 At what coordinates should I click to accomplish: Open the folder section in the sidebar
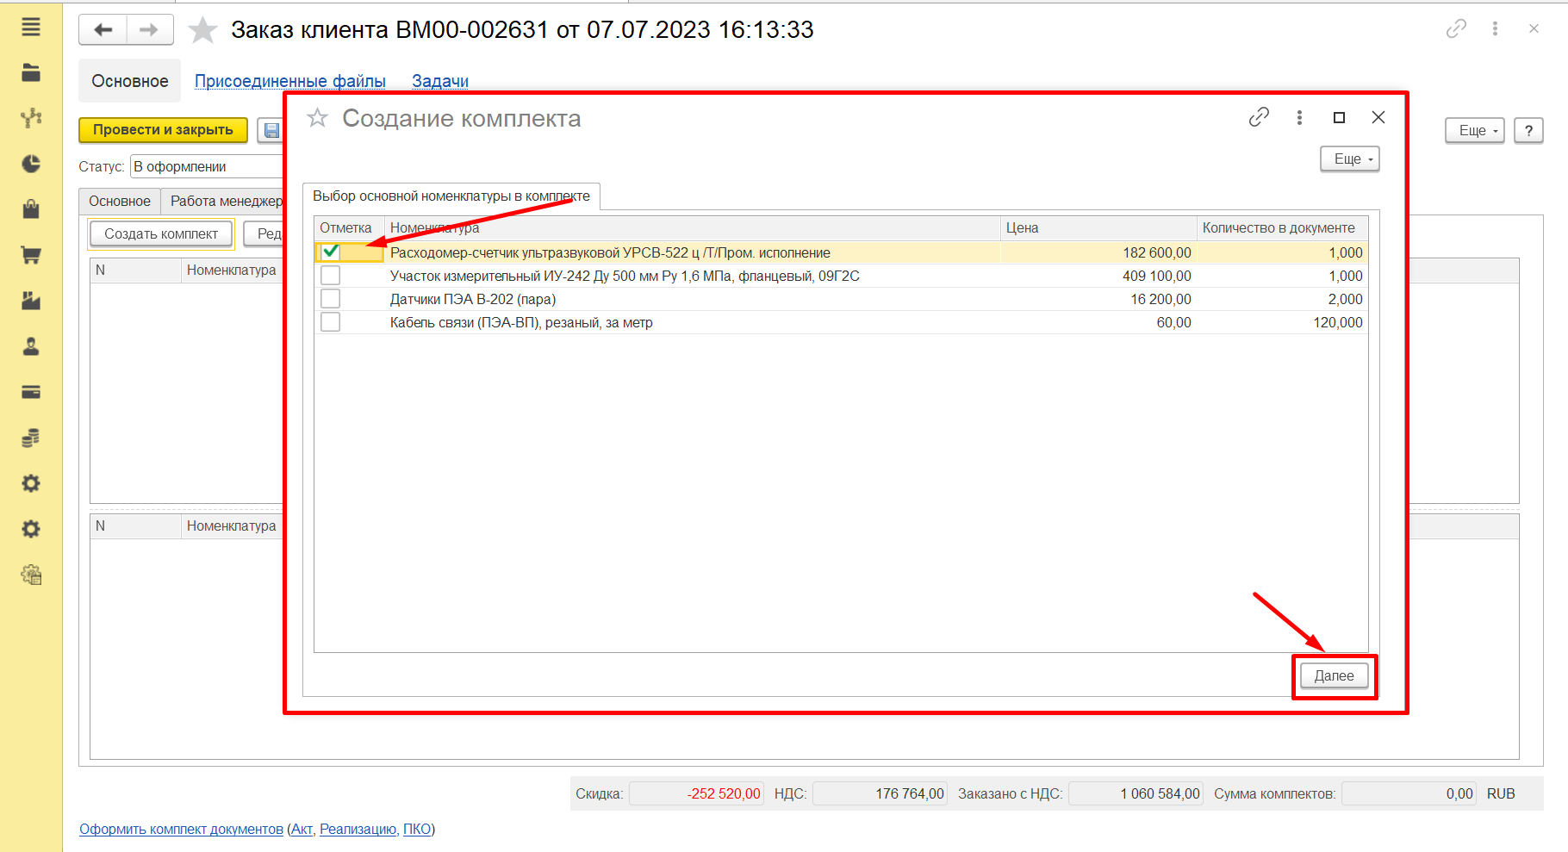point(31,73)
